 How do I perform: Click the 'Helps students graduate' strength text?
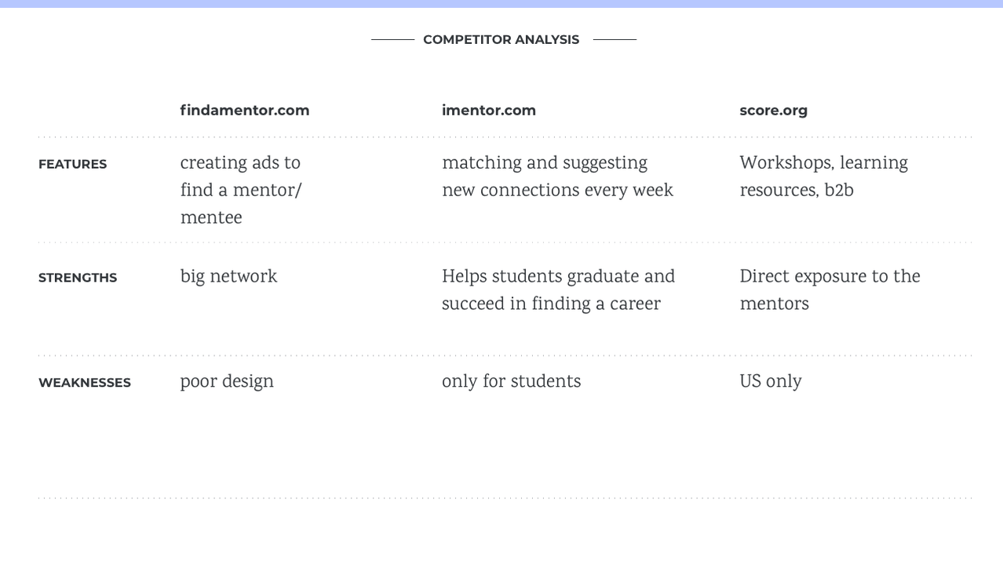pos(558,291)
